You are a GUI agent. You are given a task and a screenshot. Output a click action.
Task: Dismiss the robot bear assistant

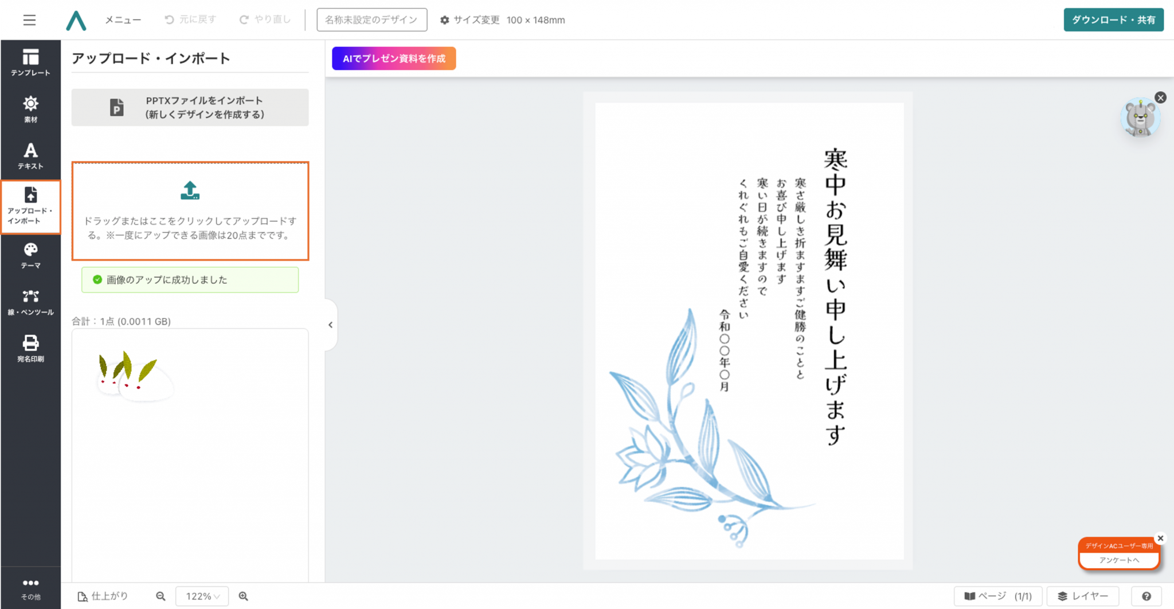point(1160,97)
